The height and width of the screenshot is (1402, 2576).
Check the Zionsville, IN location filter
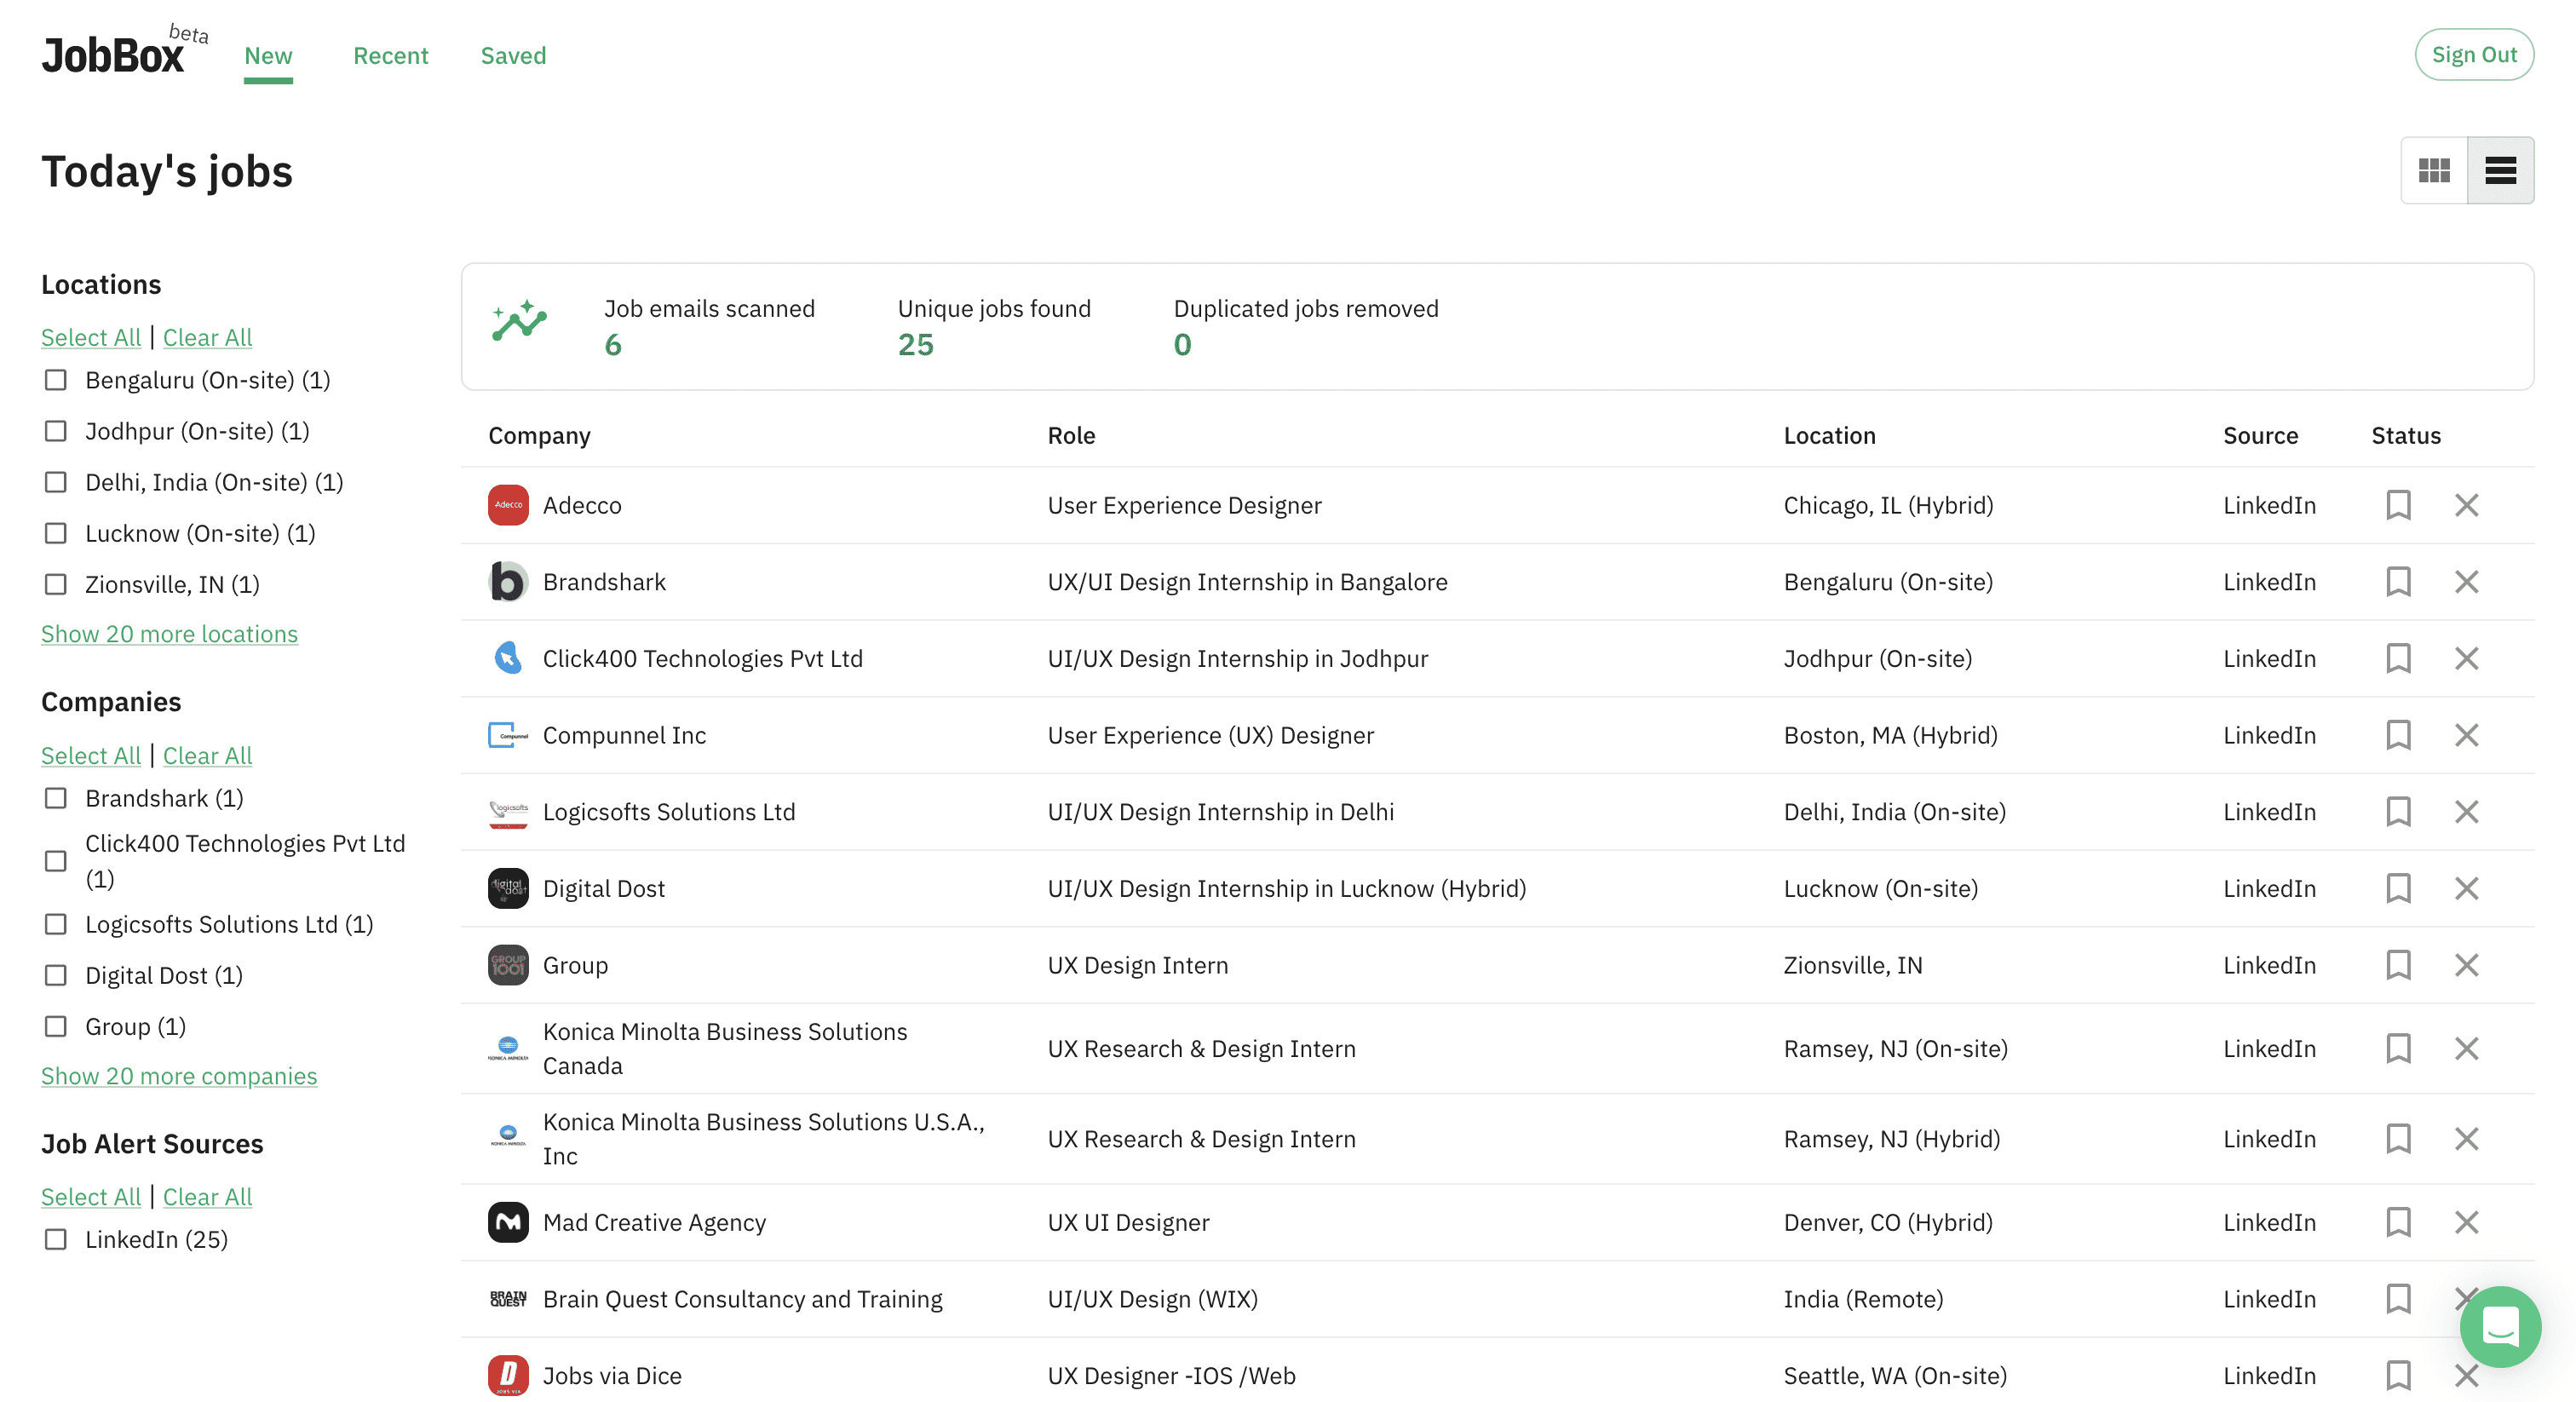point(56,584)
